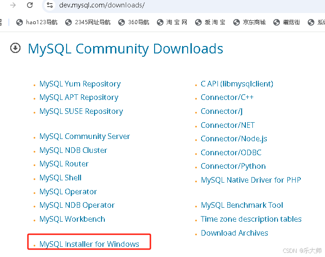Open MySQL Yum Repository link
This screenshot has width=325, height=257.
click(80, 84)
